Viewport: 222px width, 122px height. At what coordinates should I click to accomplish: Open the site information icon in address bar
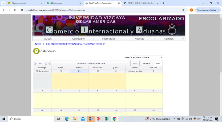click(x=22, y=10)
